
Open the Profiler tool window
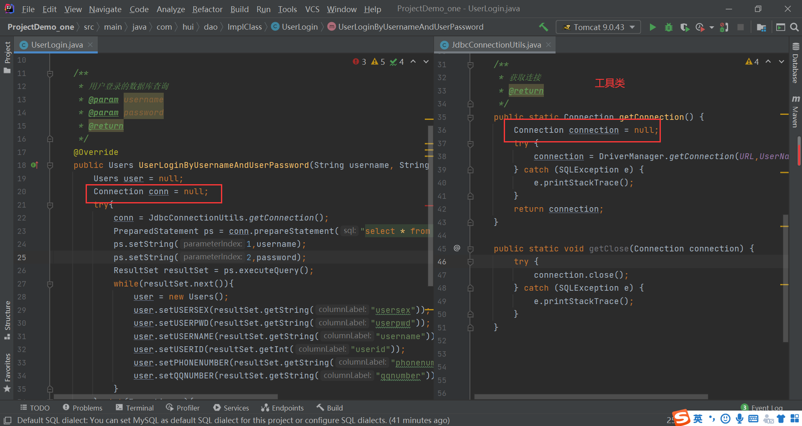[183, 408]
